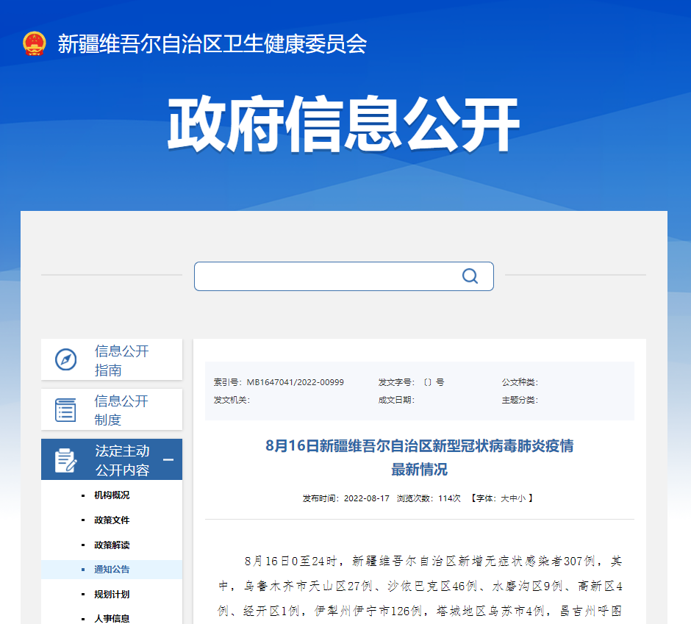Click the magnifying glass search icon
Screen dimensions: 691x624
(x=470, y=276)
